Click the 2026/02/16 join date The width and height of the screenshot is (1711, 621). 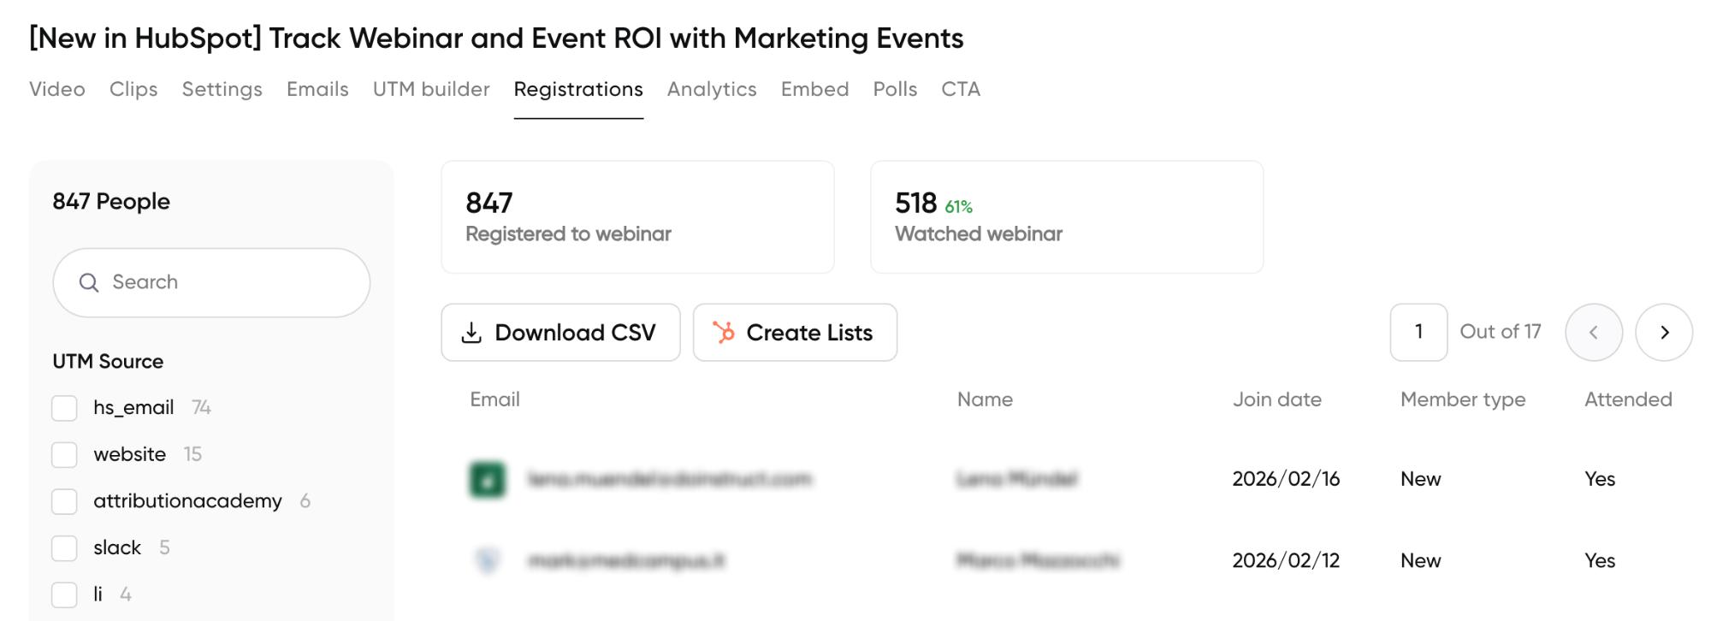(x=1286, y=479)
